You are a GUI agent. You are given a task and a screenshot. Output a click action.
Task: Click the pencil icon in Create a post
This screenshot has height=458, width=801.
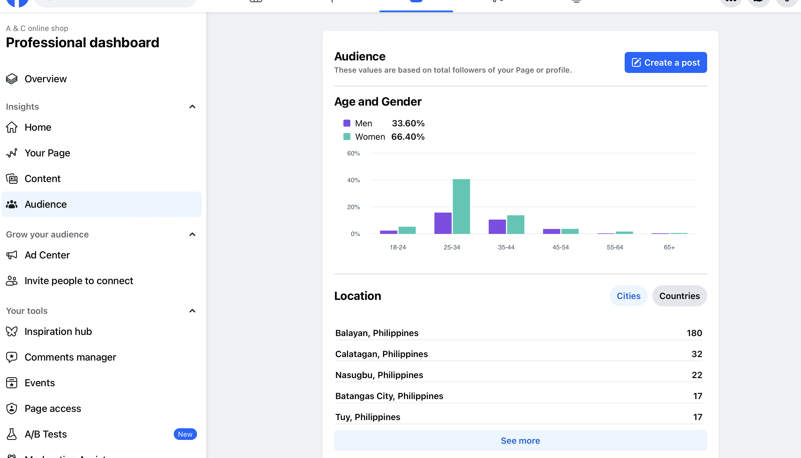tap(636, 62)
